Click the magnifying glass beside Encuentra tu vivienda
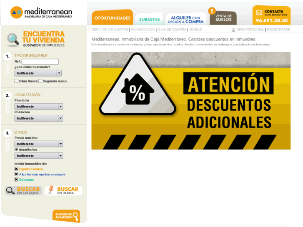Viewport: 303px width, 227px height. pos(13,40)
